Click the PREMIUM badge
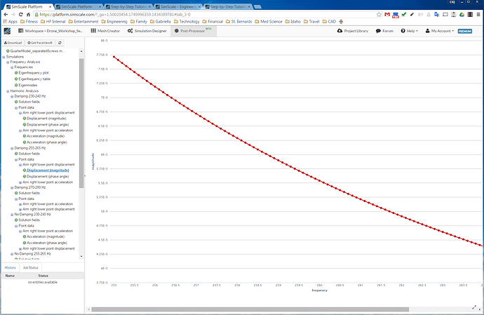484x315 pixels. (465, 31)
